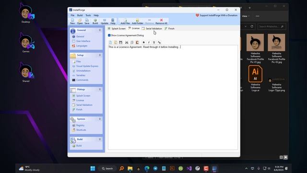307x173 pixels.
Task: Click the File Explorer search box
Action: [x=272, y=26]
